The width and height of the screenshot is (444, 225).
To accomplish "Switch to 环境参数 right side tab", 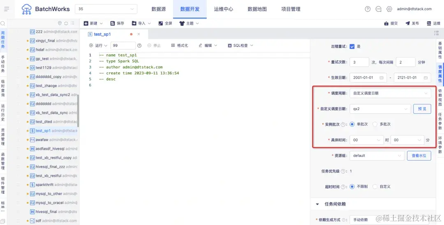I will click(x=440, y=145).
